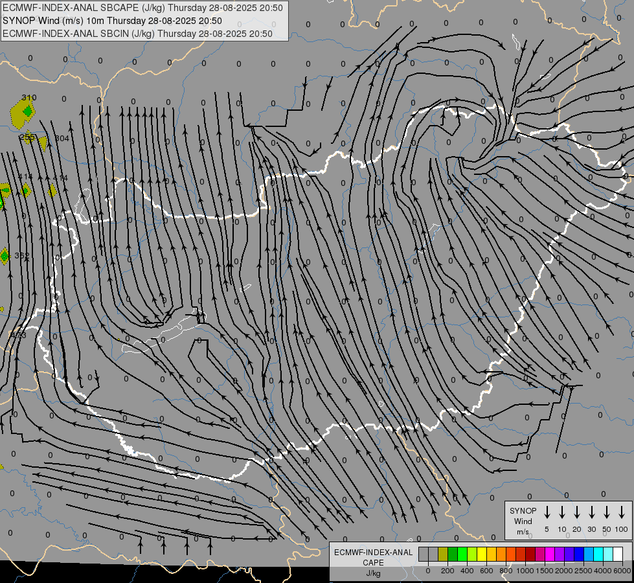The width and height of the screenshot is (634, 583).
Task: Select the pale cyan swatch before white
Action: (x=608, y=554)
